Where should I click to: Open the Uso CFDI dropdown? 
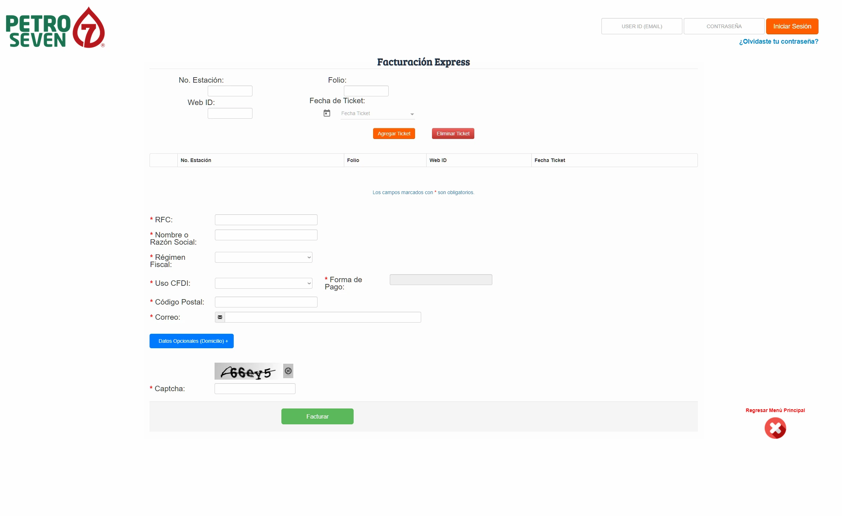coord(264,283)
